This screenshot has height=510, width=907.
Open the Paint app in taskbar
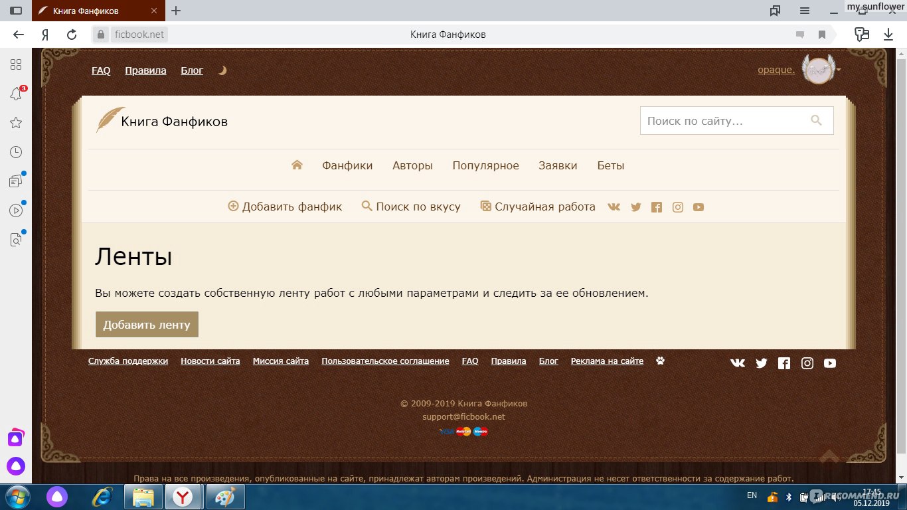pyautogui.click(x=226, y=497)
